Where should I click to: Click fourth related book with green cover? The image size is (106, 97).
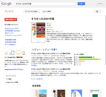(x=94, y=93)
